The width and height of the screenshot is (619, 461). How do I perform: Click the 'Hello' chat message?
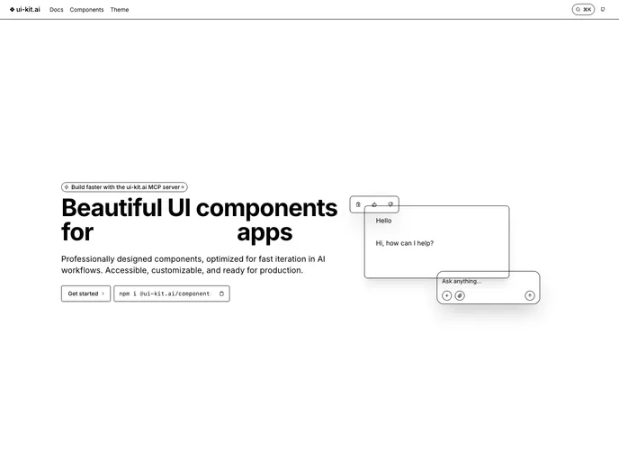[383, 221]
